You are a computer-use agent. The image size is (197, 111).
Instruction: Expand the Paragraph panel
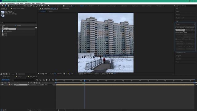(x=179, y=56)
